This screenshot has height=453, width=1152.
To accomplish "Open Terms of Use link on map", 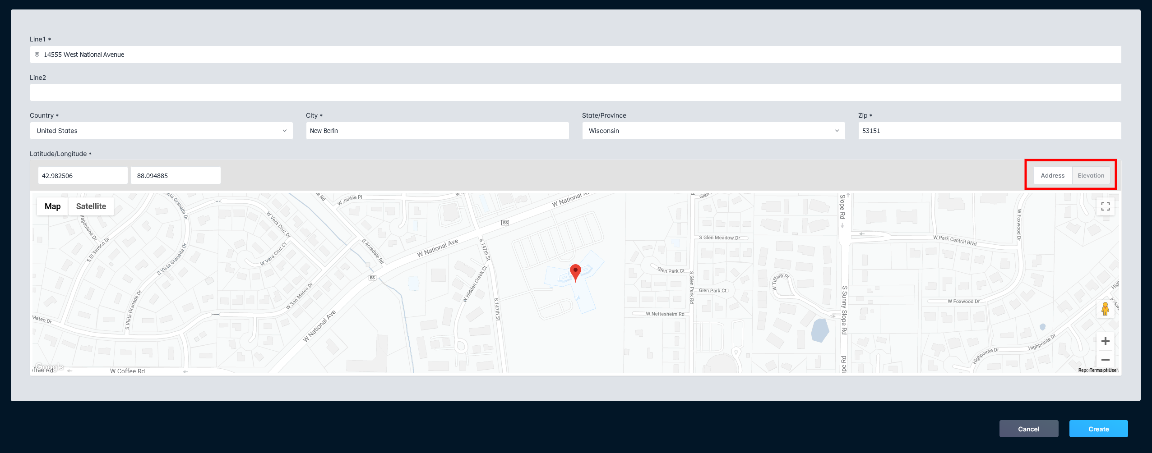I will [x=1103, y=370].
